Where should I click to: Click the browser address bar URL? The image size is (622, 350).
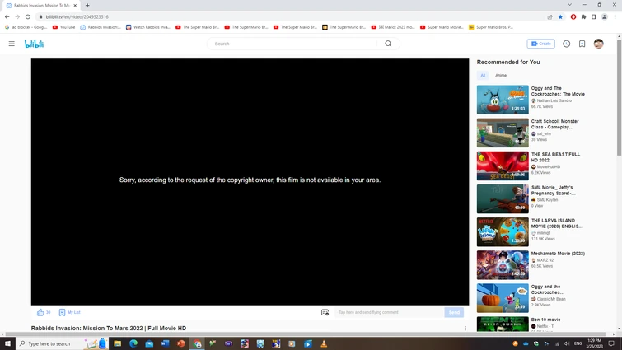coord(77,17)
